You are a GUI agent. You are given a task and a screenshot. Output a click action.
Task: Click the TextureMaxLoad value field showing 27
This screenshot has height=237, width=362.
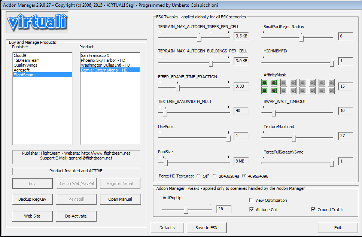(x=346, y=136)
